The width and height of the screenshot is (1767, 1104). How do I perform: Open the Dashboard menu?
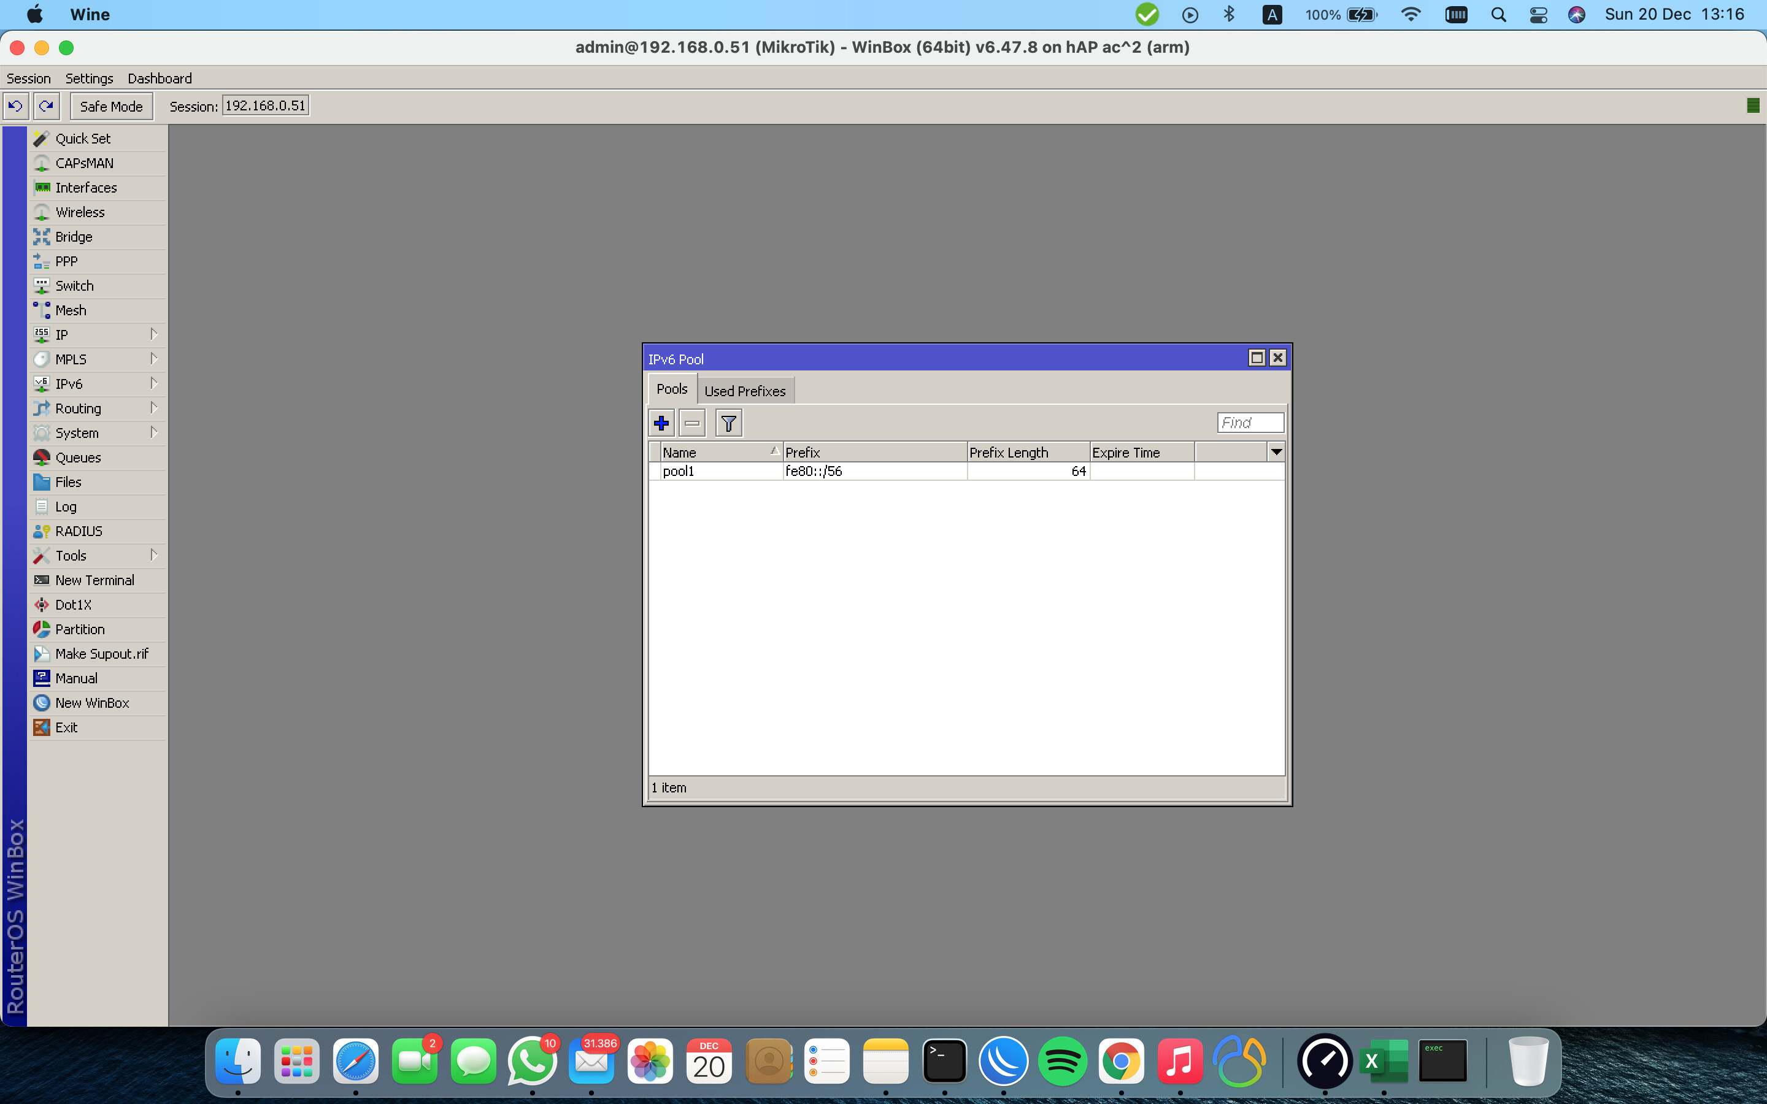click(159, 78)
